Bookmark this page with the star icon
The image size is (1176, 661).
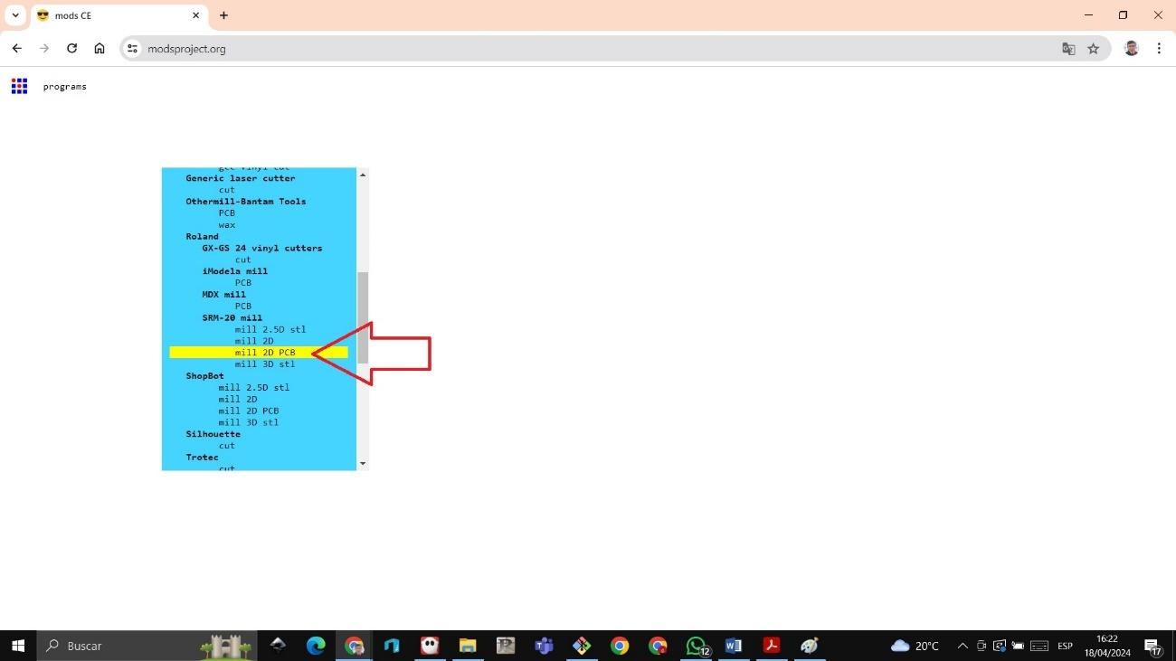pyautogui.click(x=1093, y=49)
